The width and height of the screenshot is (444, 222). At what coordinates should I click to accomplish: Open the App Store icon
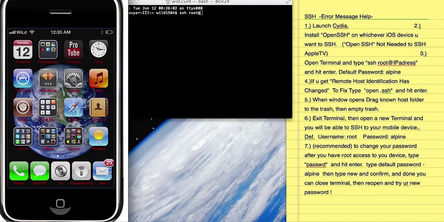23,78
